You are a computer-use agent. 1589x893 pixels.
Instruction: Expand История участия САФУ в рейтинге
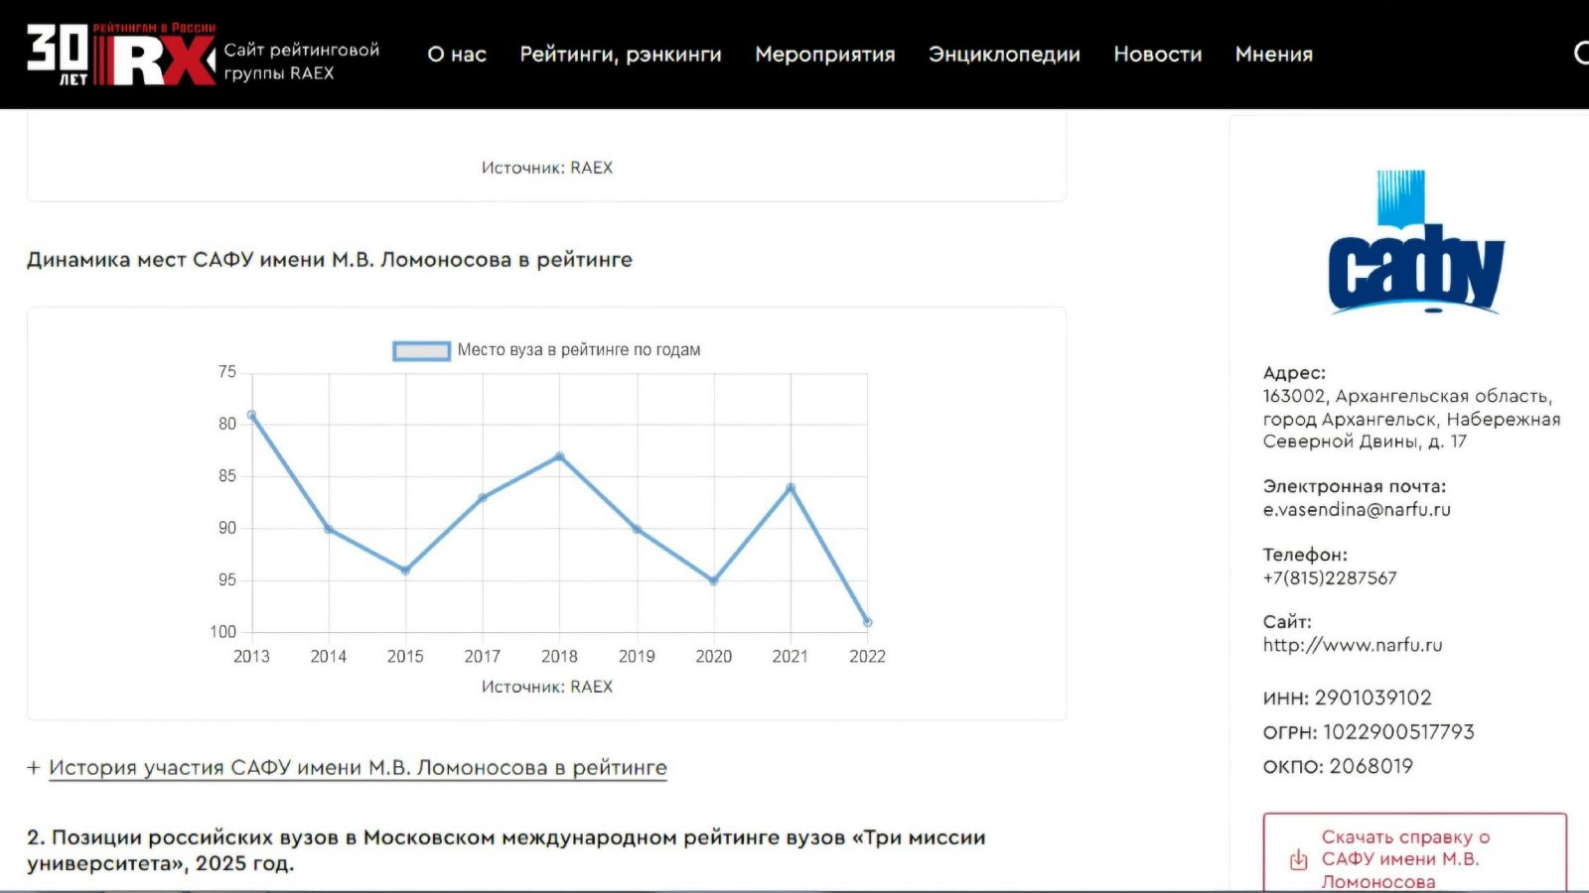358,768
